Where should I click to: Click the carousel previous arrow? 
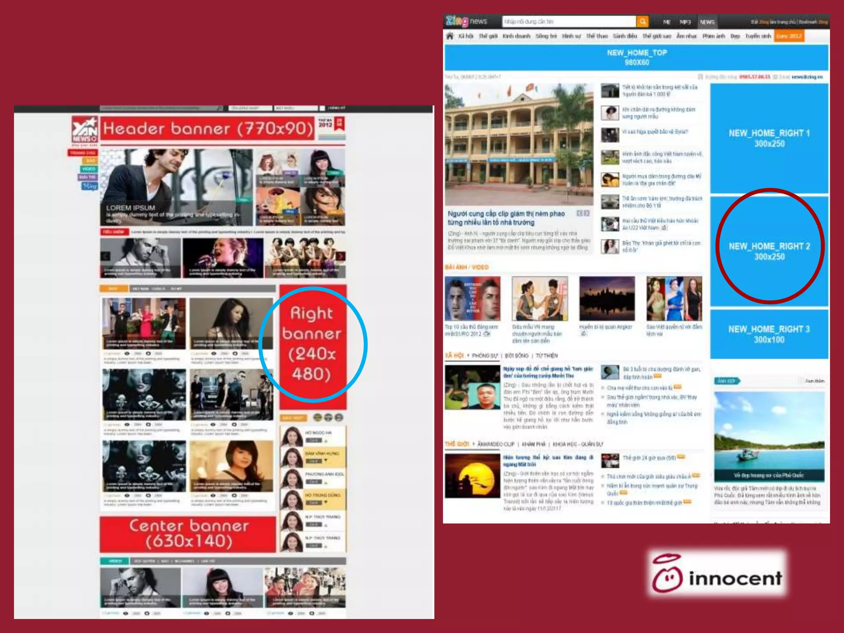105,256
